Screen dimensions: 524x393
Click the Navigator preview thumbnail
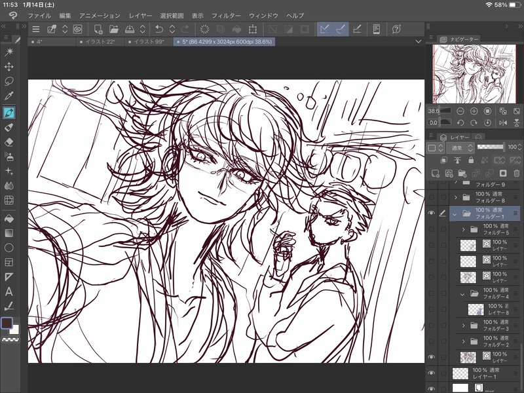[x=476, y=74]
